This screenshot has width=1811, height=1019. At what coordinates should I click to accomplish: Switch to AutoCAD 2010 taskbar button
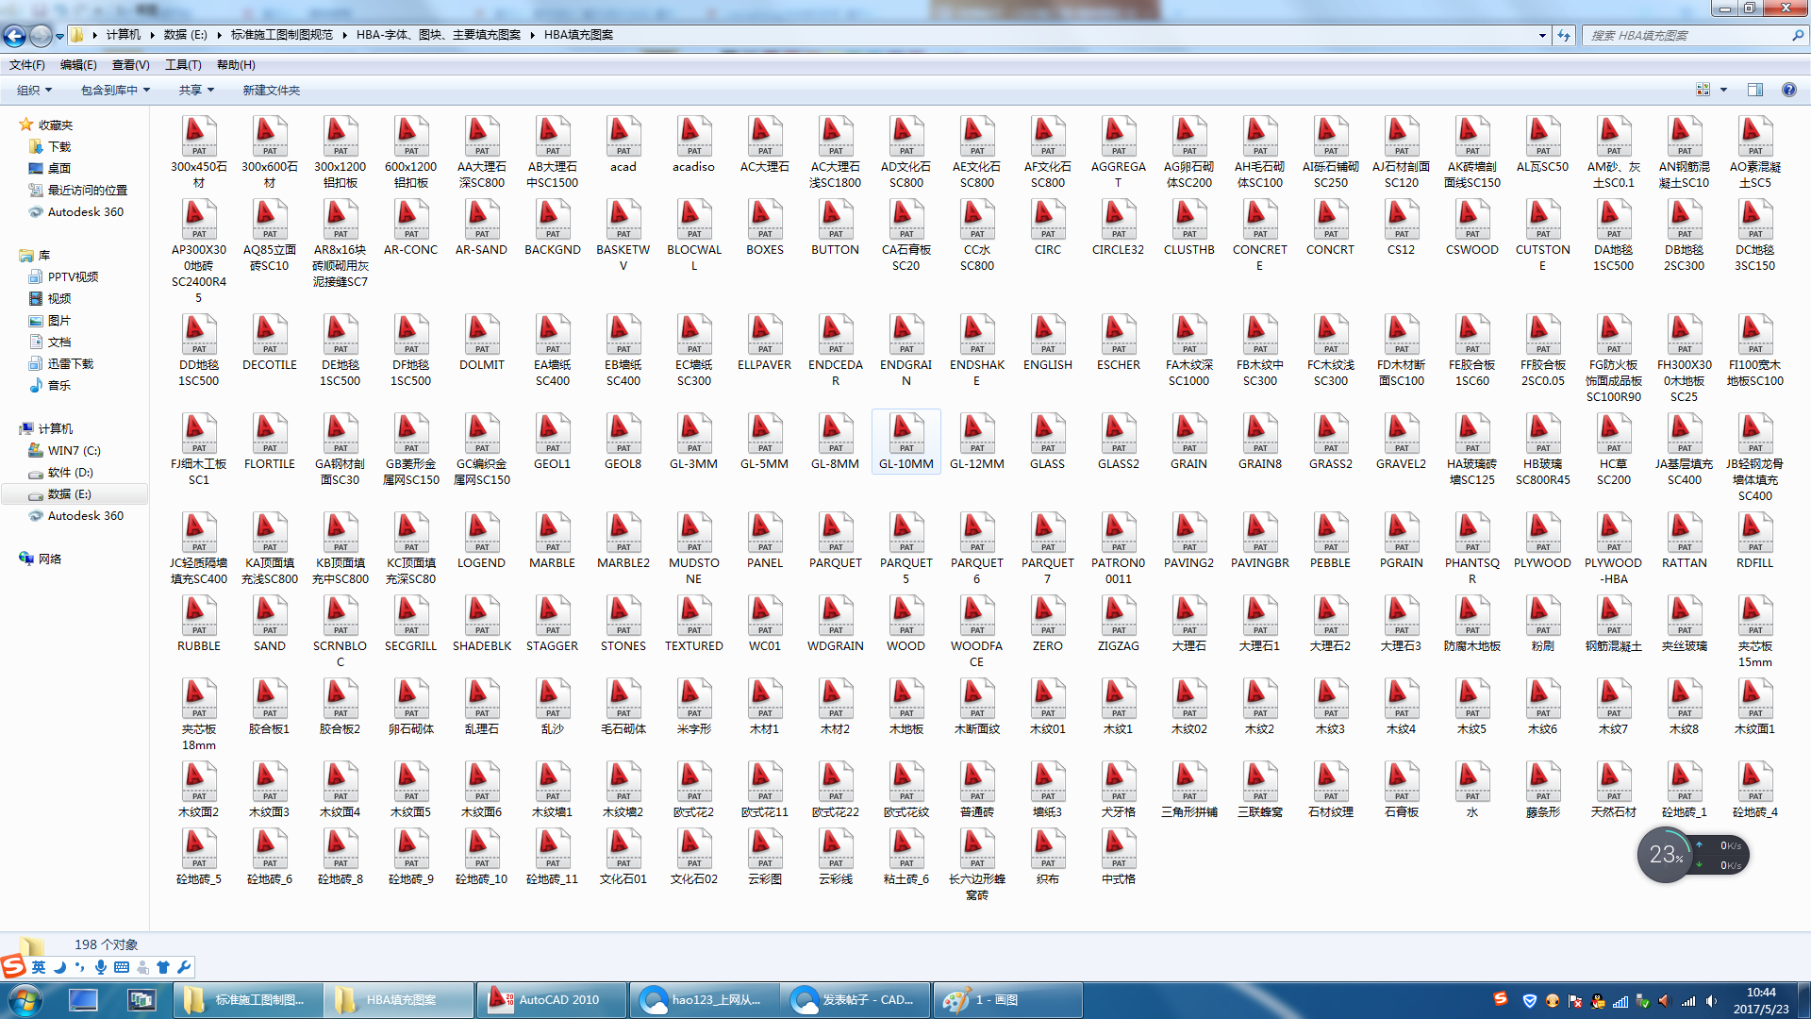[552, 999]
